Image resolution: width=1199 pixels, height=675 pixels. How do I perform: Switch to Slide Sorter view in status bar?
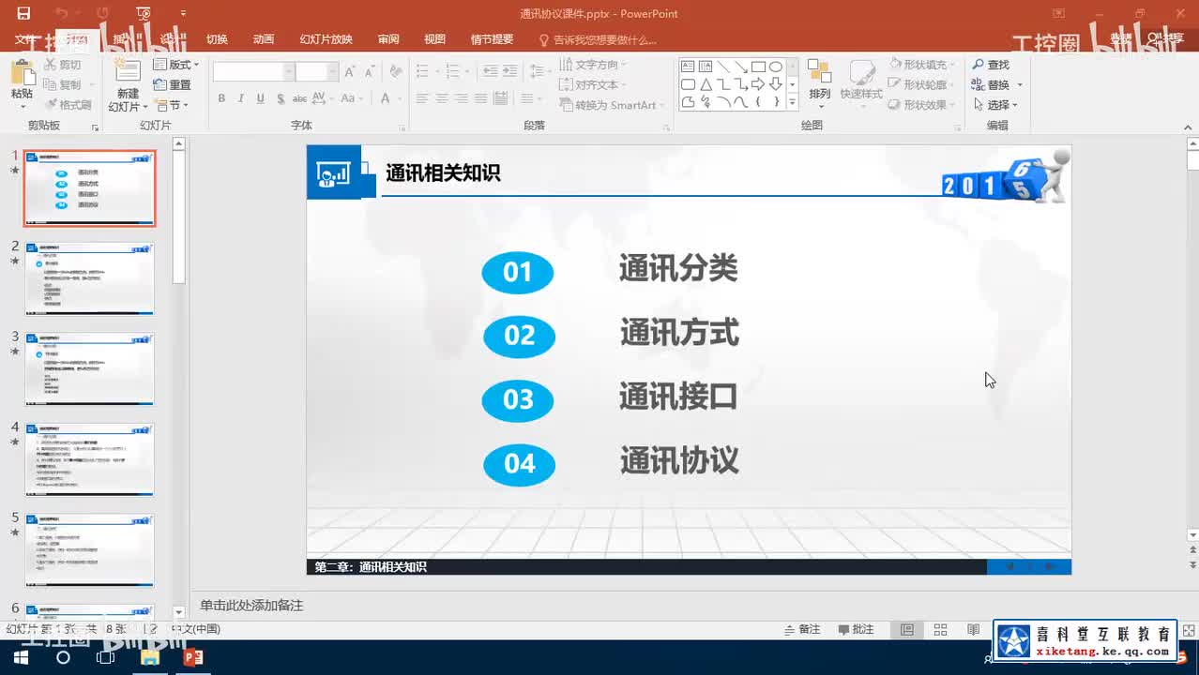point(940,630)
